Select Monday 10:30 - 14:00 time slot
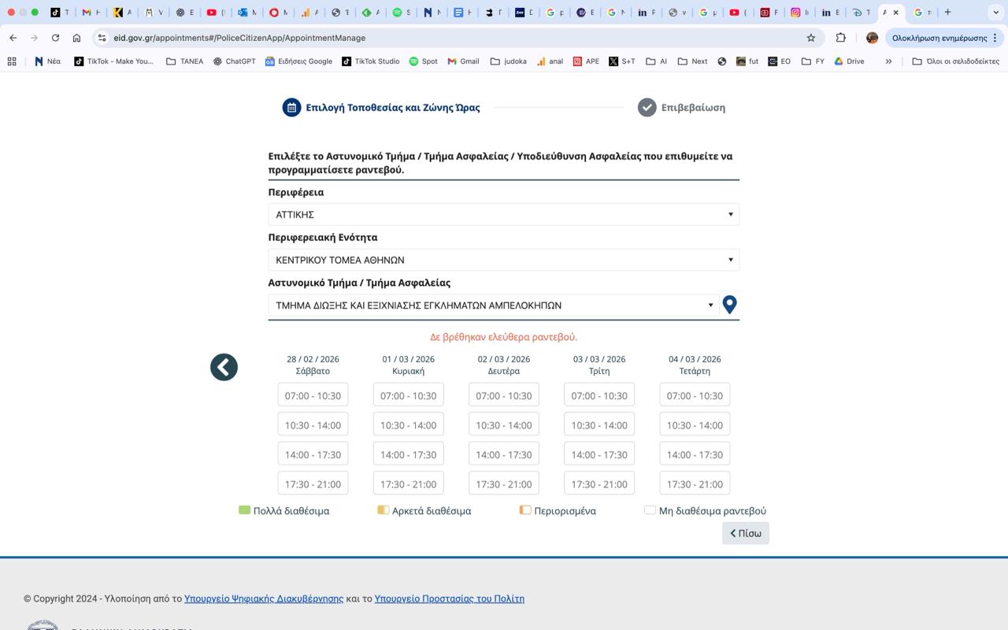 click(x=503, y=425)
